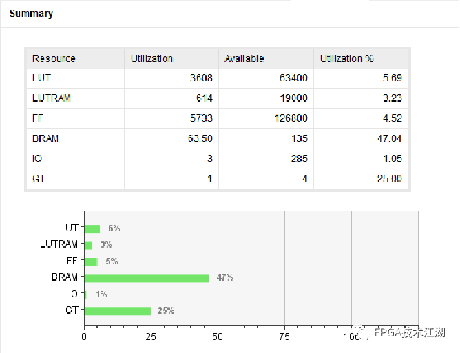
Task: Select the LUT available value 63400
Action: click(x=293, y=78)
